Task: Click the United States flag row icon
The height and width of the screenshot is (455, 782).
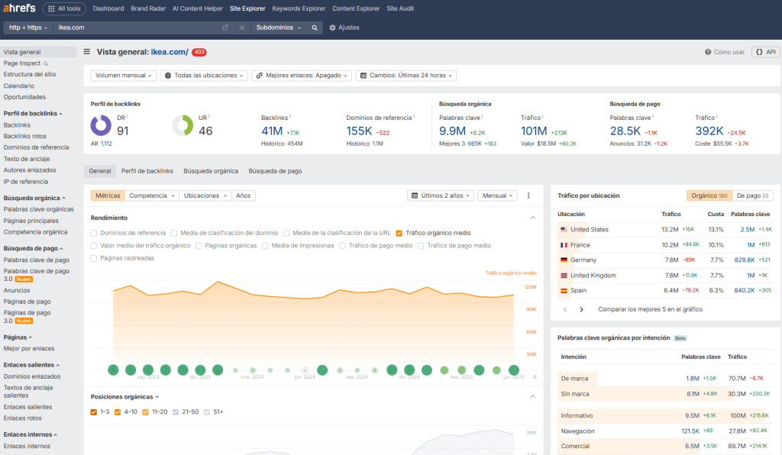Action: 564,230
